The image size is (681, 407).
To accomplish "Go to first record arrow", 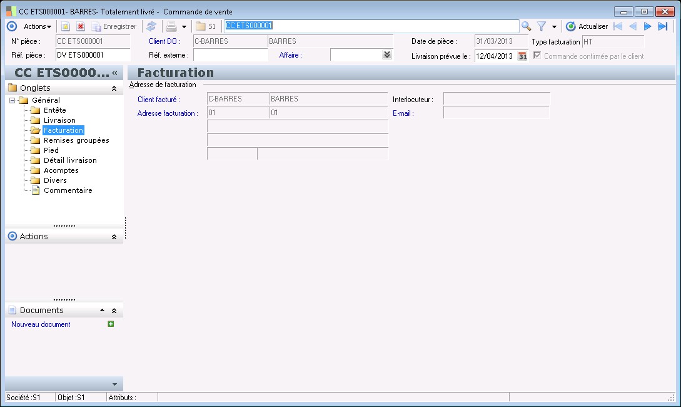I will pos(618,26).
